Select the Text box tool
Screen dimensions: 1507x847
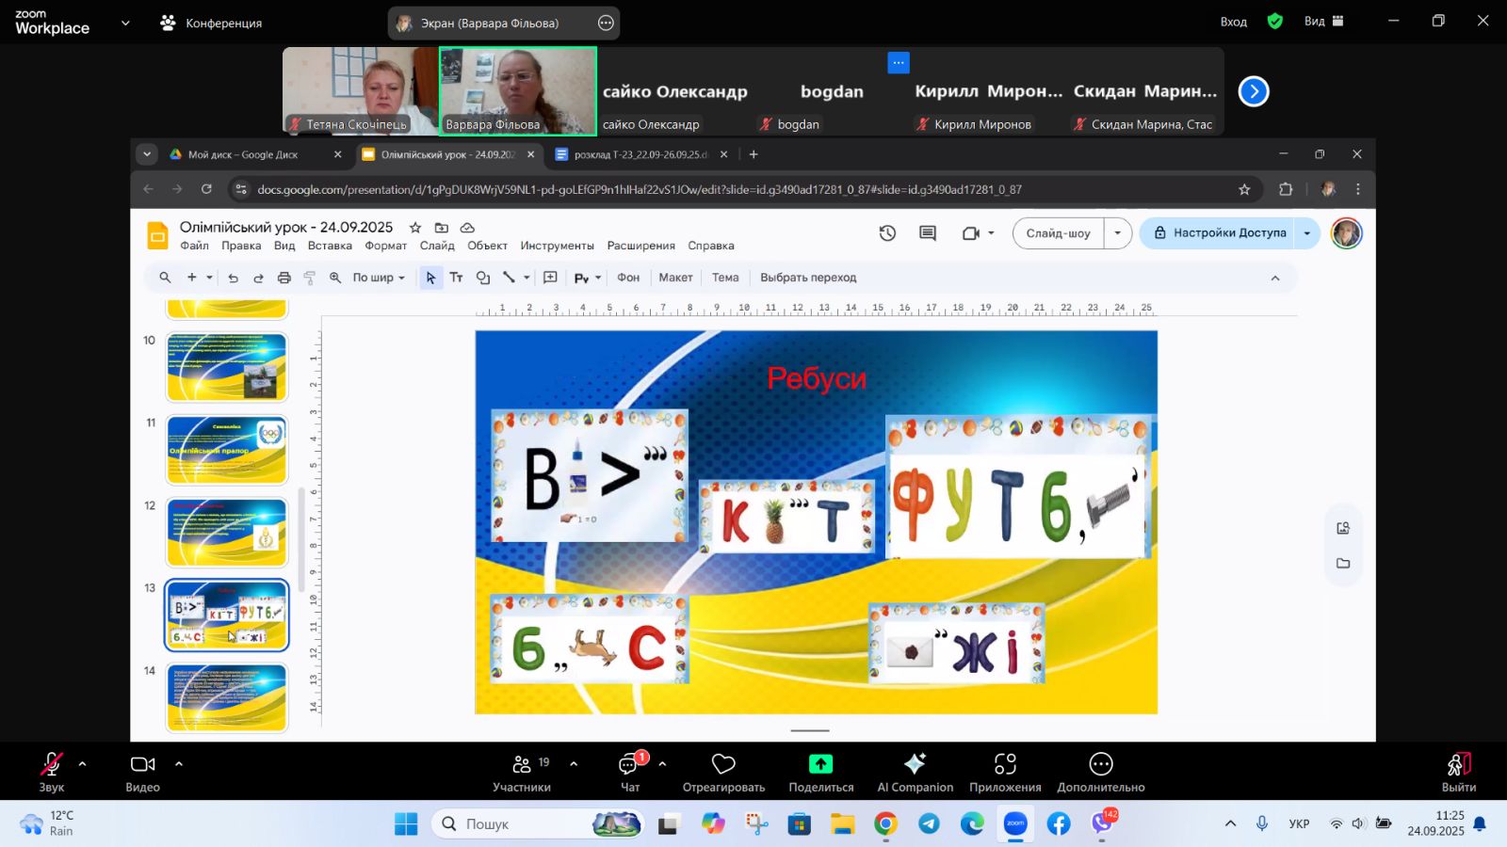(457, 278)
